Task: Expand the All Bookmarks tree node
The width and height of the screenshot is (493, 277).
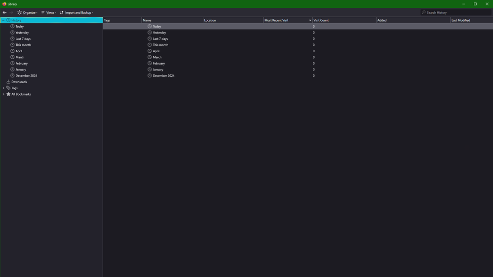Action: pos(3,94)
